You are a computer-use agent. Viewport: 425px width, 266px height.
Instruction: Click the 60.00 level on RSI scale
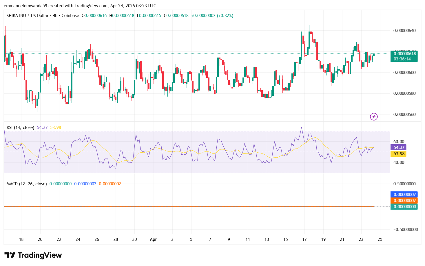click(399, 142)
